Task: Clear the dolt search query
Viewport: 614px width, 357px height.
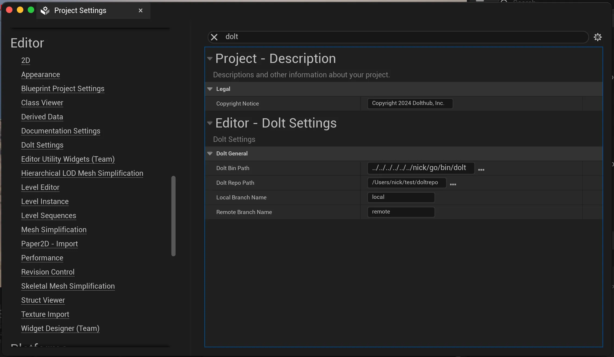Action: pyautogui.click(x=214, y=37)
